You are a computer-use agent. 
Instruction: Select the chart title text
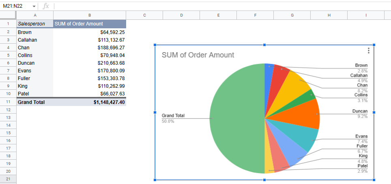198,55
